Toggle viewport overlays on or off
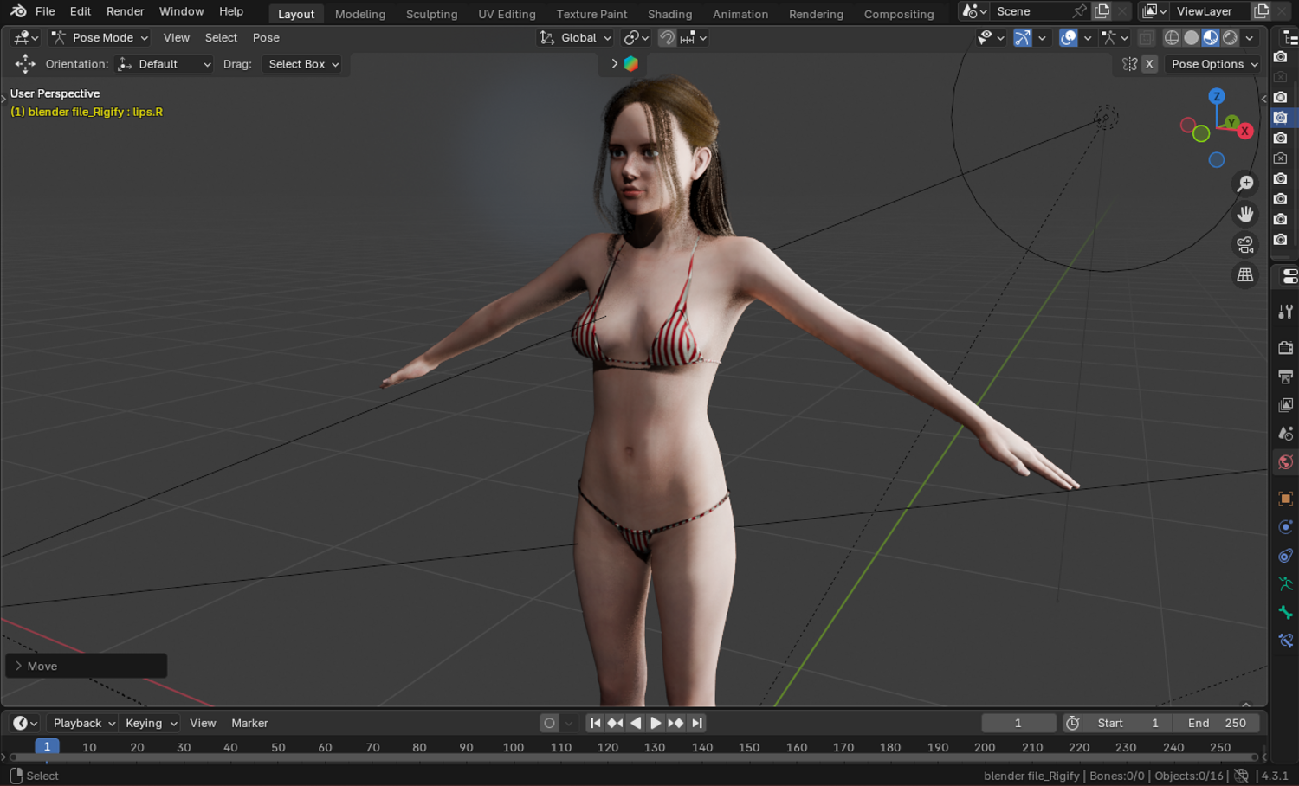The width and height of the screenshot is (1299, 786). pyautogui.click(x=1069, y=38)
